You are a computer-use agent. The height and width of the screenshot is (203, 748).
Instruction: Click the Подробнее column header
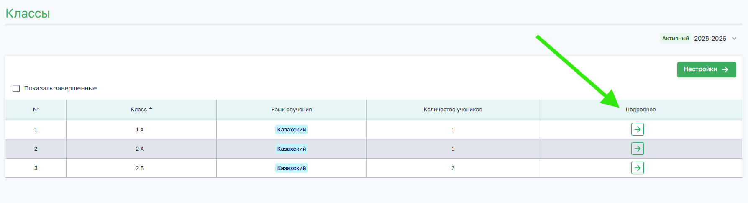[640, 110]
